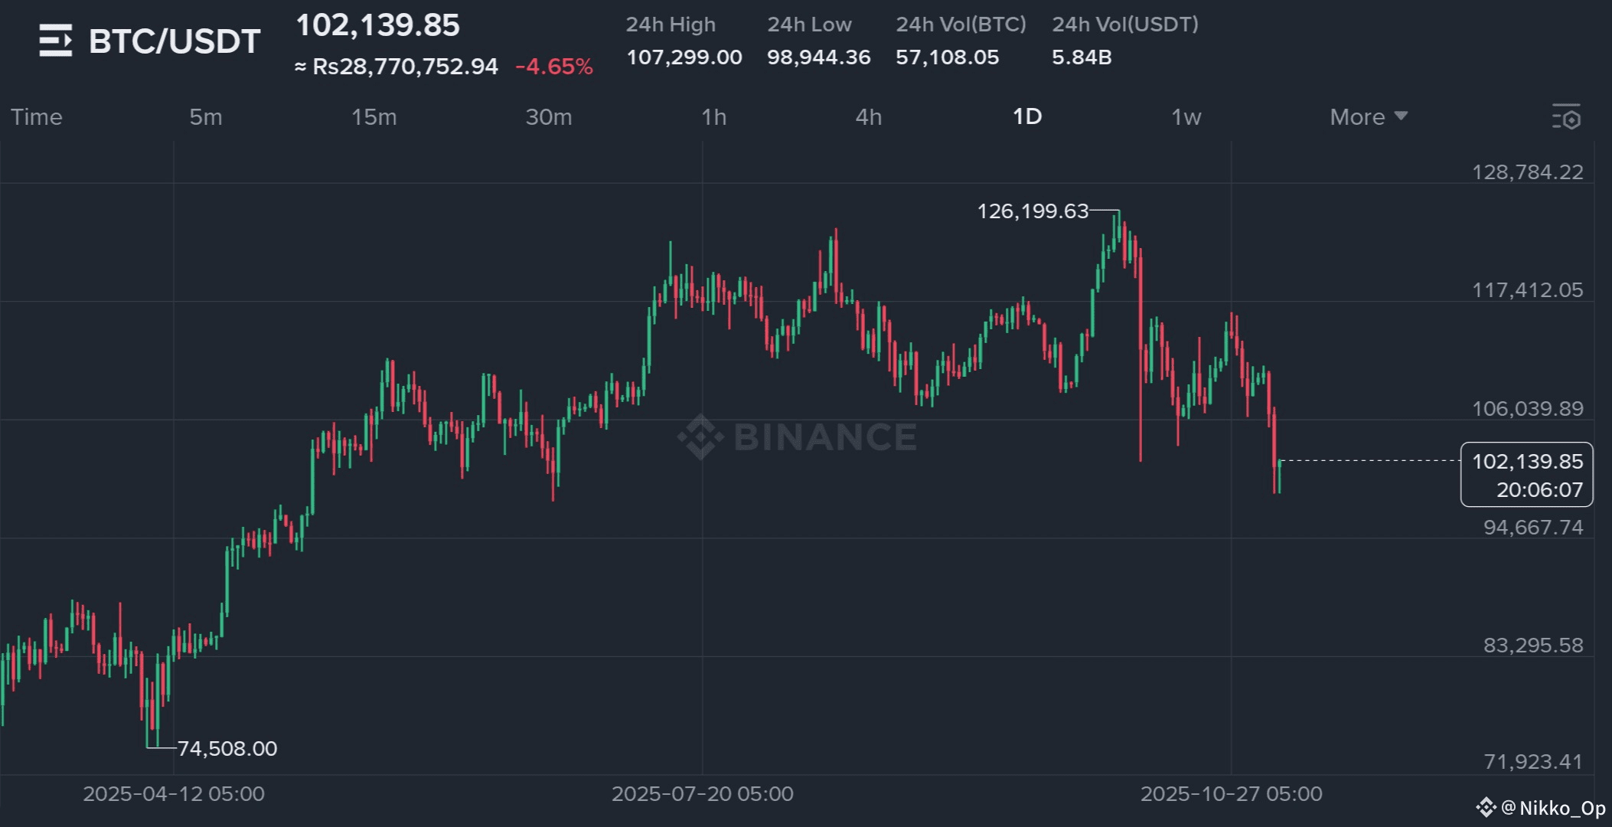Click the 24h High value 107,299.00

pyautogui.click(x=684, y=57)
